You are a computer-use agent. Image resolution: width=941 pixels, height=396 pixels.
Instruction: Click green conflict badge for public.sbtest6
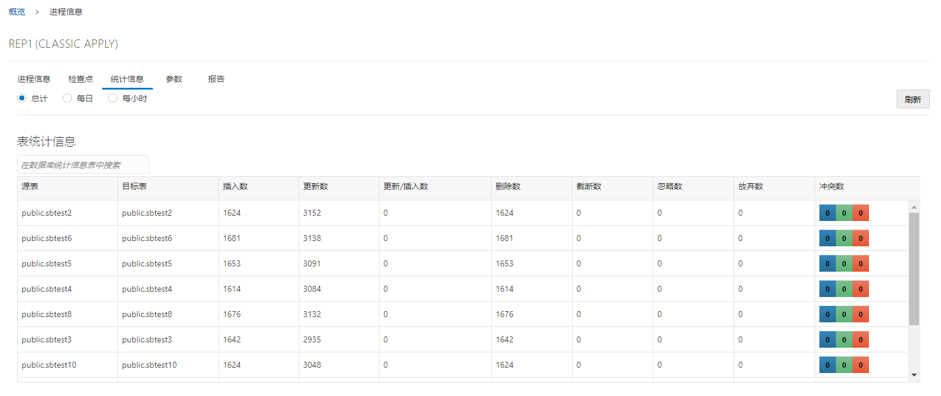tap(844, 239)
